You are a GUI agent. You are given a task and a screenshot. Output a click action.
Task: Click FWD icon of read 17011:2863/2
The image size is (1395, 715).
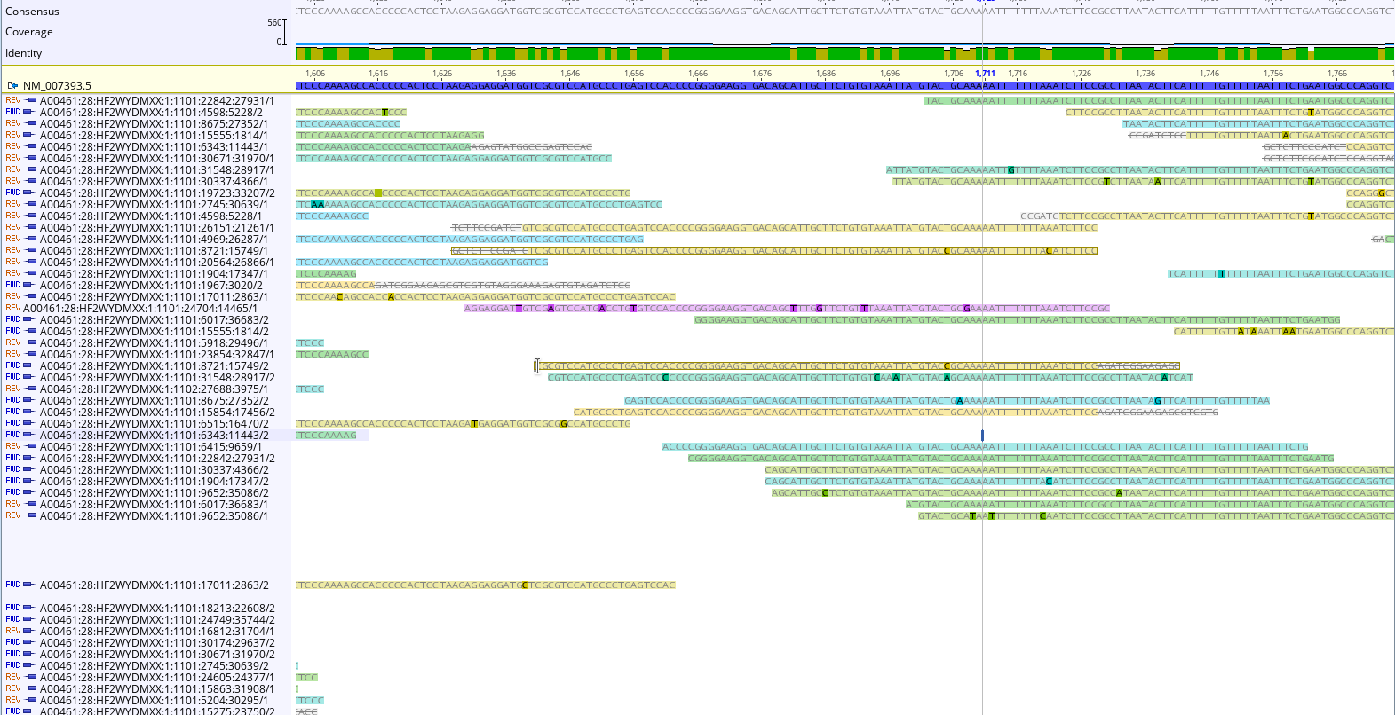coord(13,585)
